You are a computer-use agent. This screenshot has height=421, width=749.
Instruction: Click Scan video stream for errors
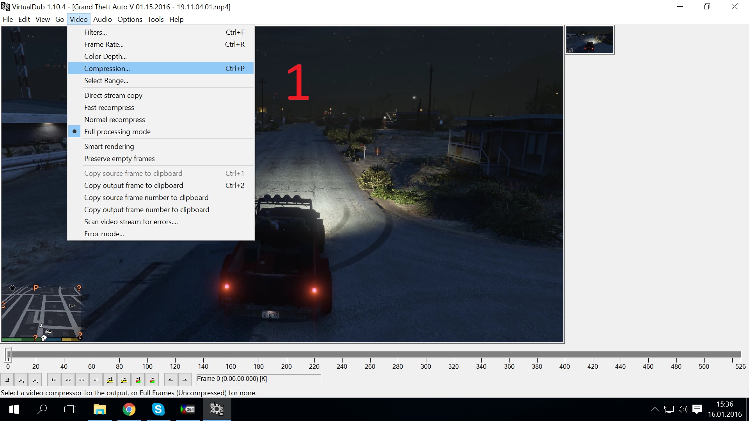click(131, 222)
